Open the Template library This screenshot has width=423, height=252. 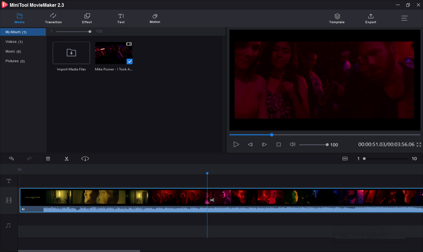[337, 18]
